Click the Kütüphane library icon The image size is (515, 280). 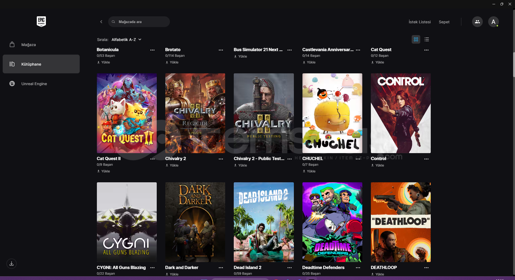tap(12, 64)
